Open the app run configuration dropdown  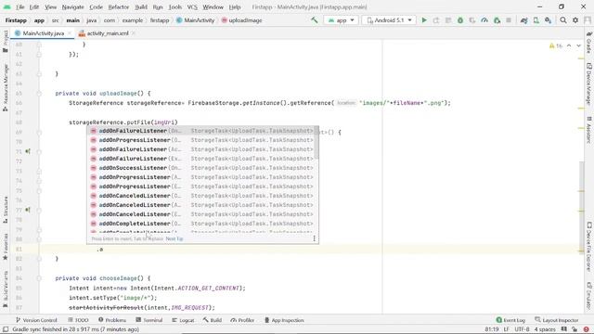click(x=341, y=20)
